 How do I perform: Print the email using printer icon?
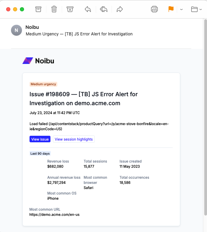[x=154, y=9]
